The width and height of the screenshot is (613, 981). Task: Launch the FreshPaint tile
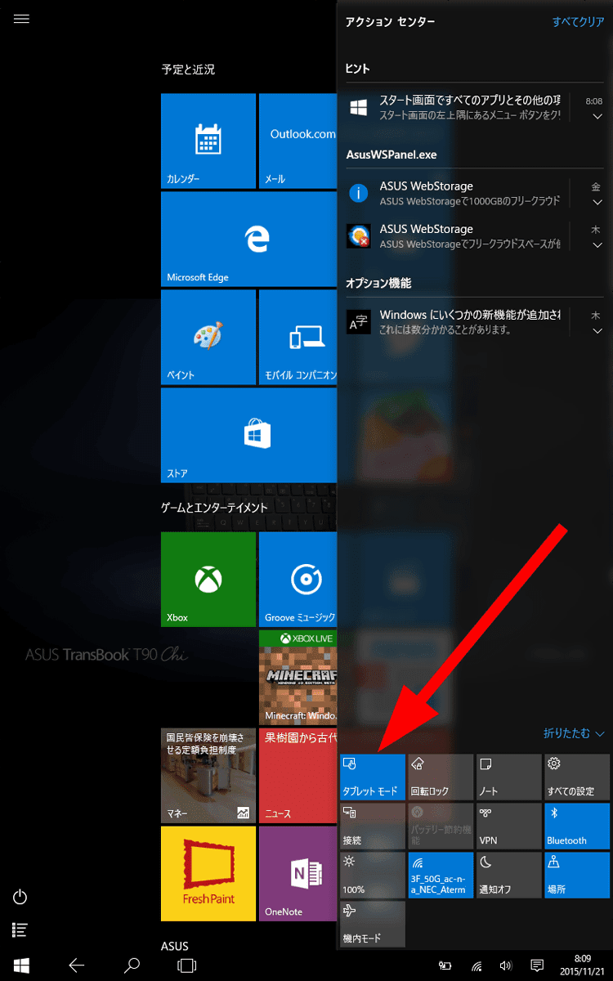pyautogui.click(x=208, y=873)
